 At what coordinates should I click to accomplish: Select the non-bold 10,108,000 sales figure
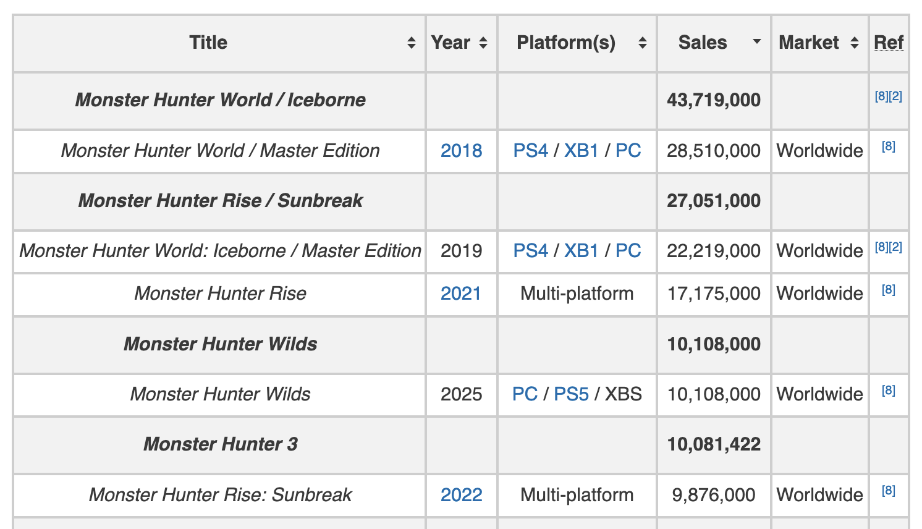coord(714,394)
